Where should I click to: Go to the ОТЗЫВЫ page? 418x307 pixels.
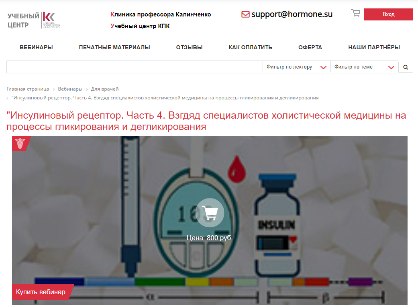(189, 47)
